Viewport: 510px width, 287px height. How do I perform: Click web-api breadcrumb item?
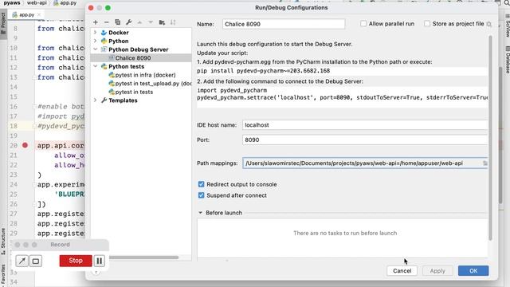pyautogui.click(x=37, y=3)
